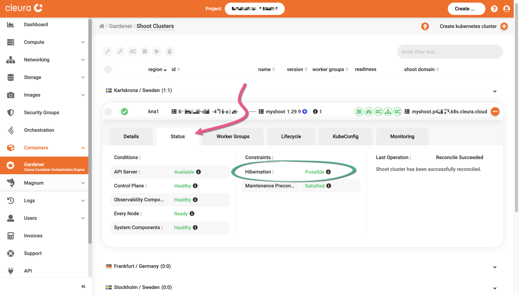Toggle the select-all circle in table header
The width and height of the screenshot is (519, 295).
pos(108,69)
